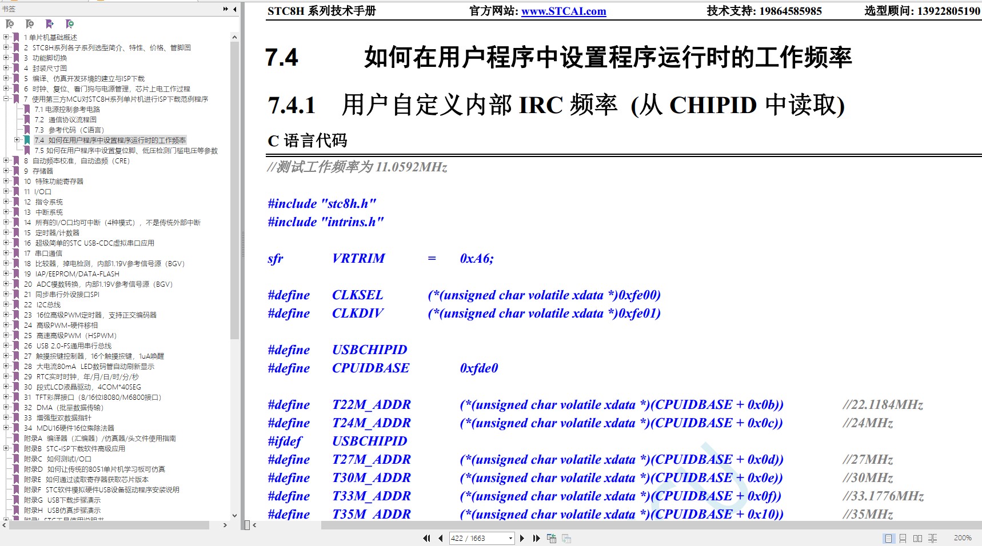
Task: Jump to the last page
Action: [x=536, y=538]
